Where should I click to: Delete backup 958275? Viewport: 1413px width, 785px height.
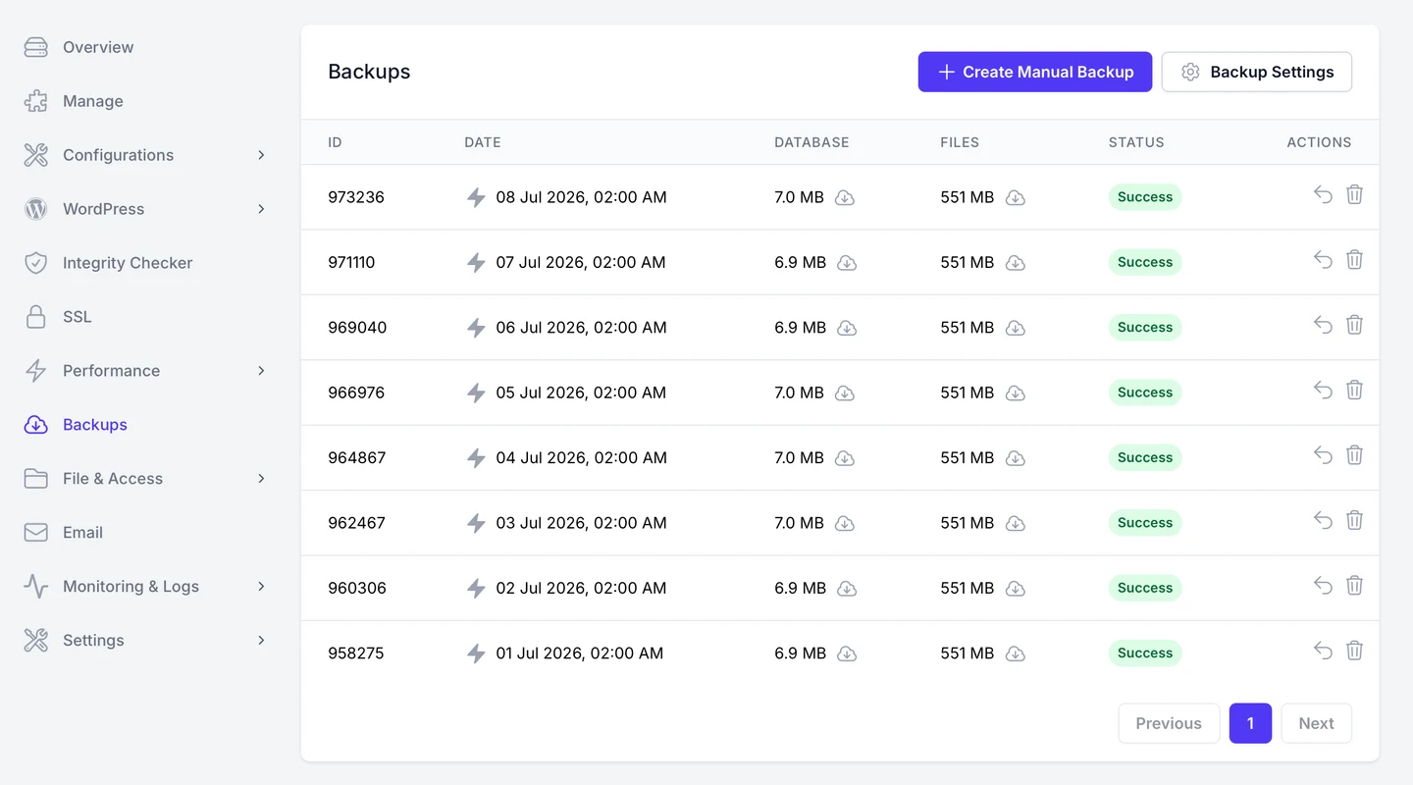pyautogui.click(x=1354, y=650)
